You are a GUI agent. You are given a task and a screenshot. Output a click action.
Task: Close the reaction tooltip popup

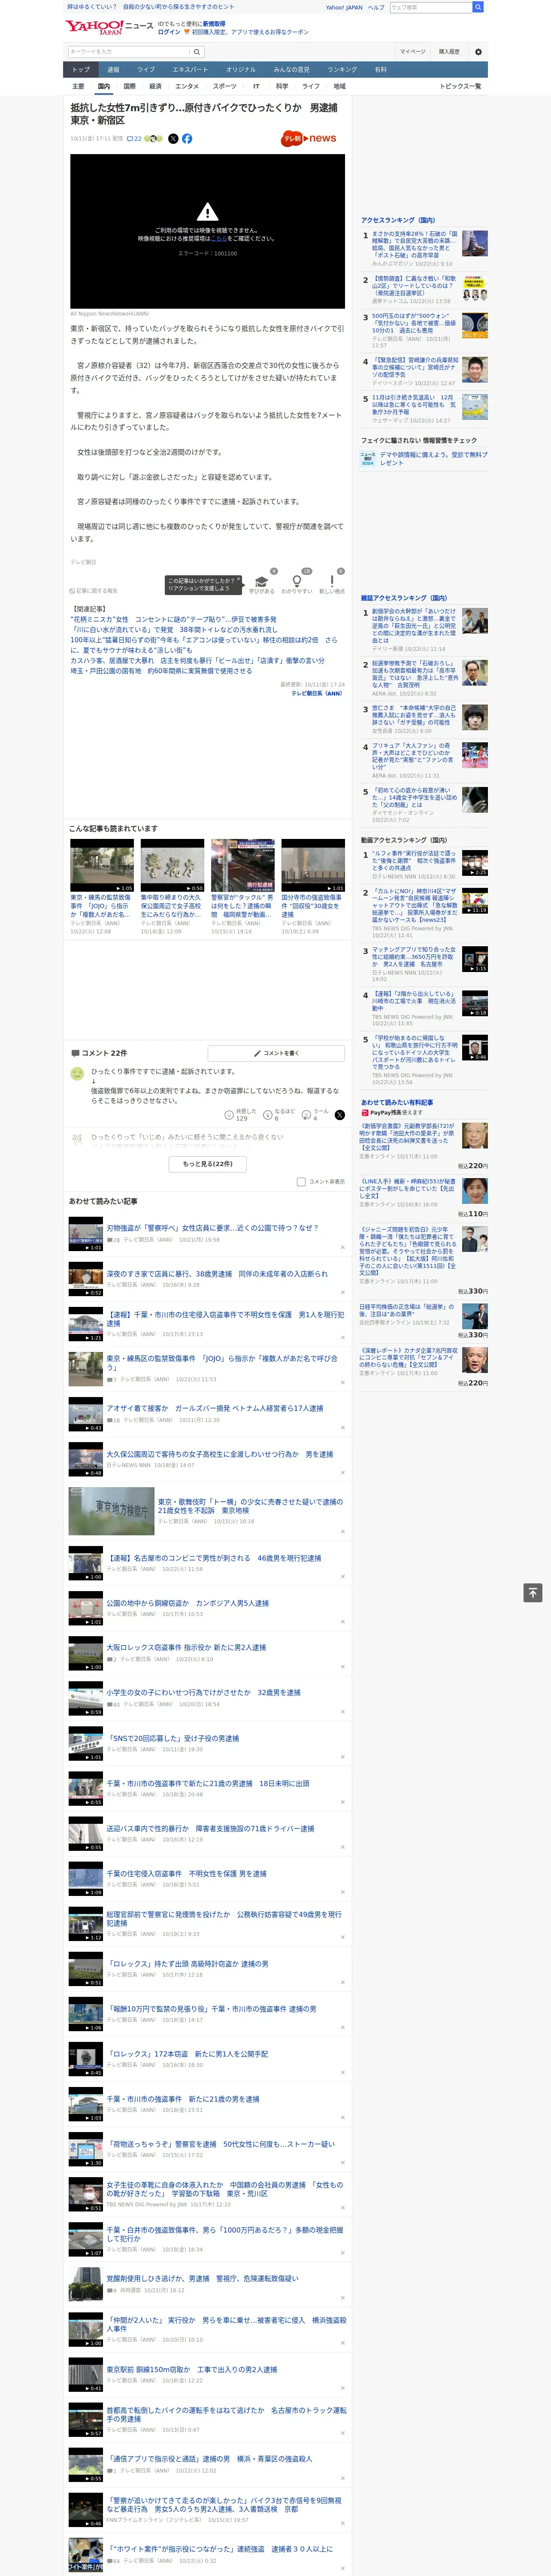point(239,580)
